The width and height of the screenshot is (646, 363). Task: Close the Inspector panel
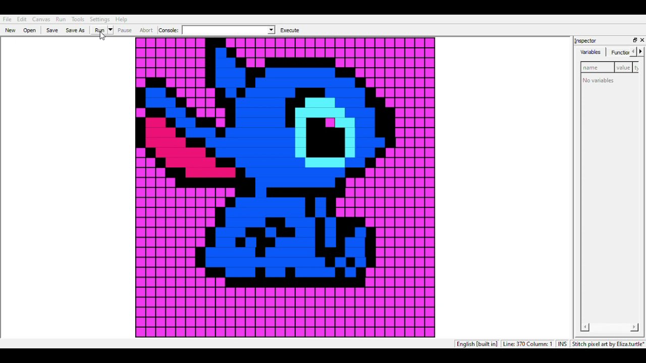(x=642, y=40)
